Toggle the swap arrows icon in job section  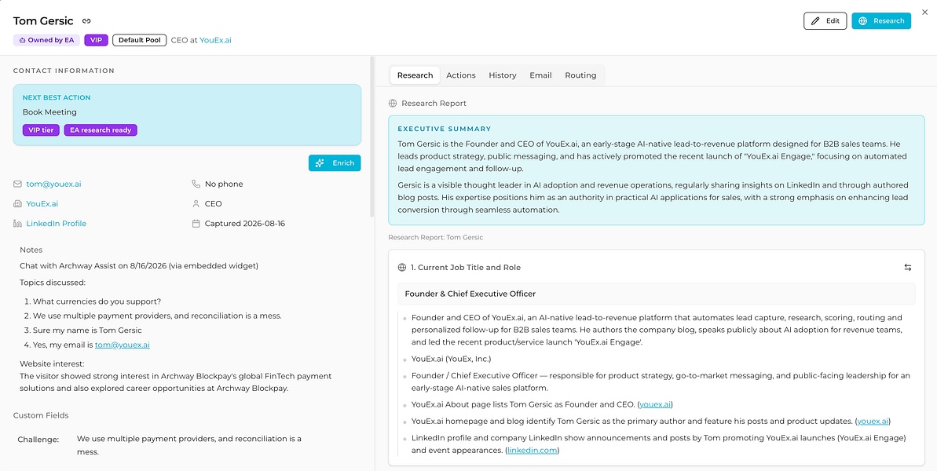click(908, 268)
